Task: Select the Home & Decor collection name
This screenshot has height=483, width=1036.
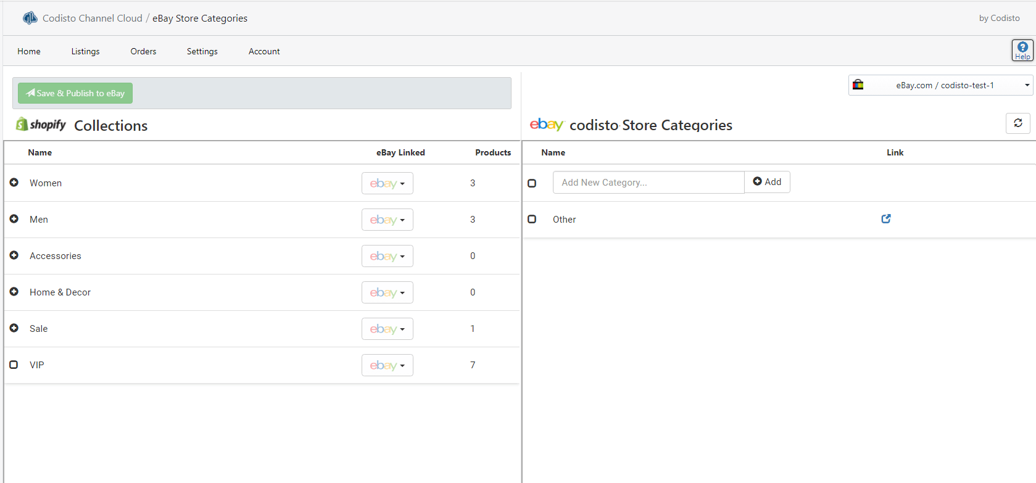Action: coord(60,292)
